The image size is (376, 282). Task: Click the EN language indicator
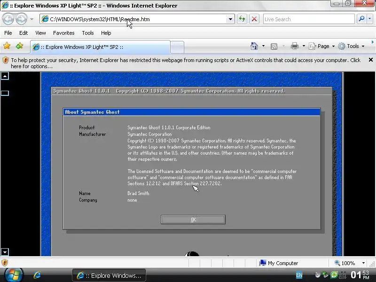tap(299, 275)
